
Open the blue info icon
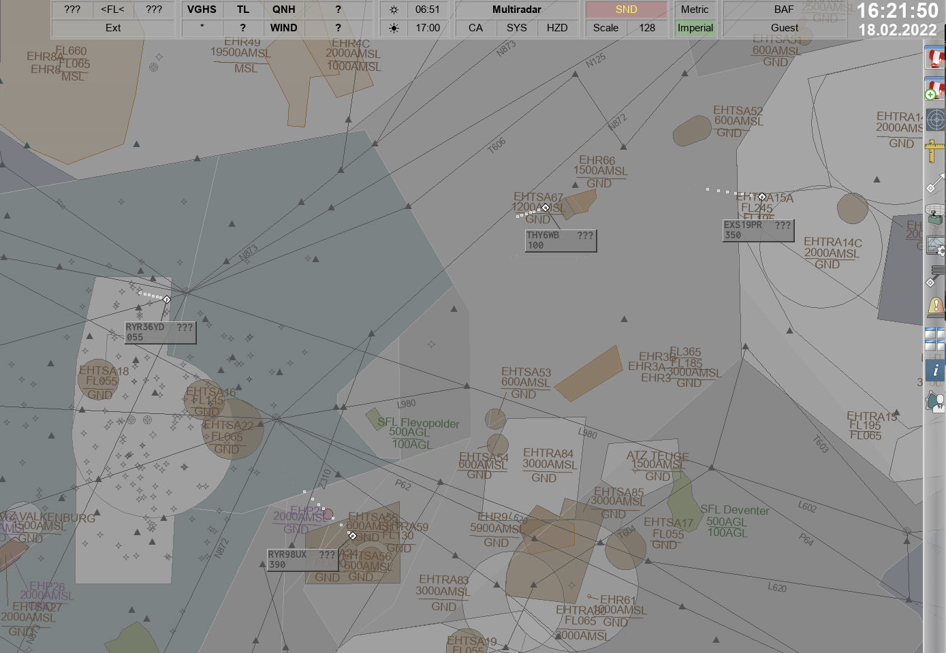pos(935,370)
